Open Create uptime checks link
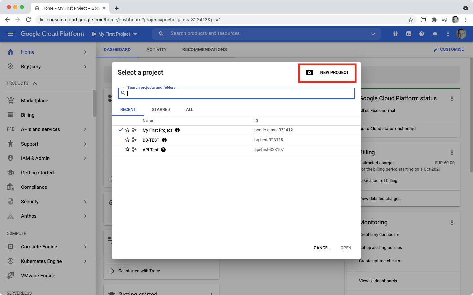The height and width of the screenshot is (295, 473). [379, 261]
